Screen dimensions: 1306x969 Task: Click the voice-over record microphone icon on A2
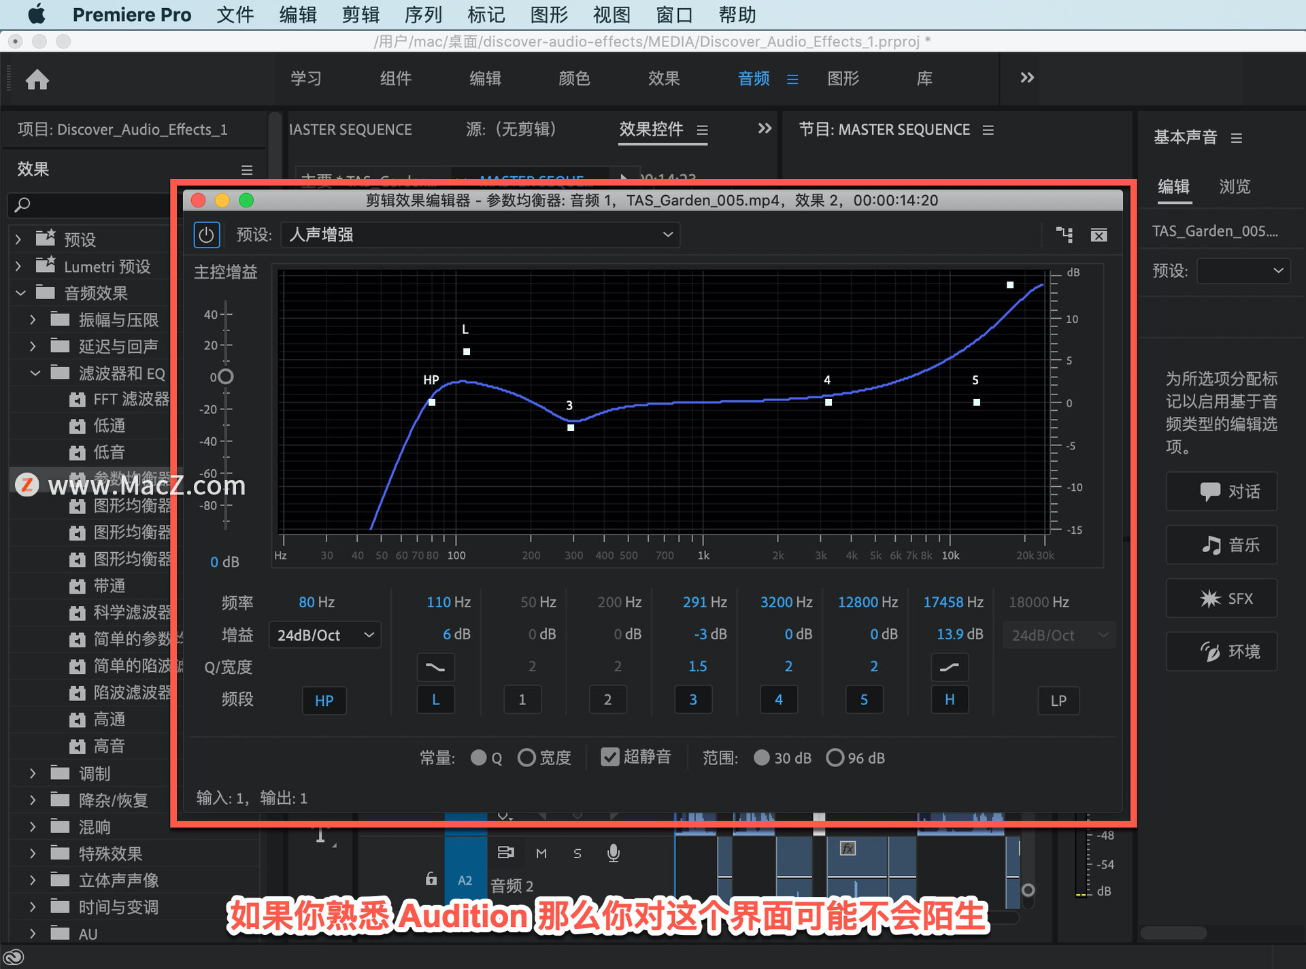(613, 853)
